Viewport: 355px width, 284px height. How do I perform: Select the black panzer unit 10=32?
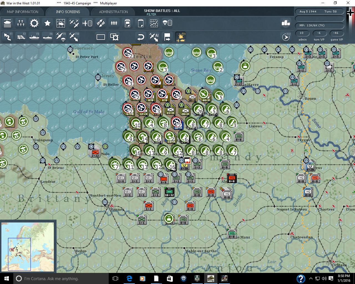[x=169, y=192]
